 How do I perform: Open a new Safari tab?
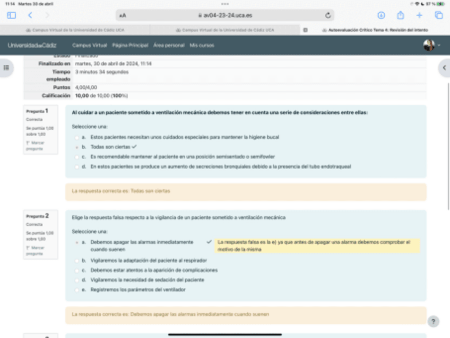[x=419, y=15]
